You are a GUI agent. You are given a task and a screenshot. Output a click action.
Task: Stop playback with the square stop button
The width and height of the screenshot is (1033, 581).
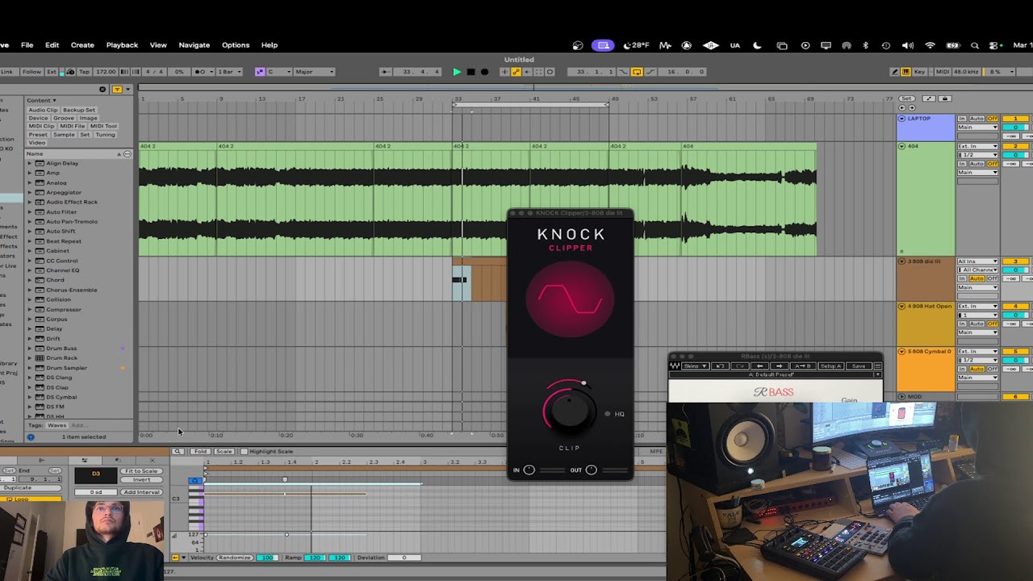point(470,72)
